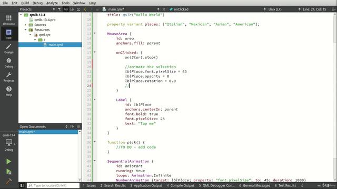
Task: Start debugging with the debug run button
Action: (8, 172)
